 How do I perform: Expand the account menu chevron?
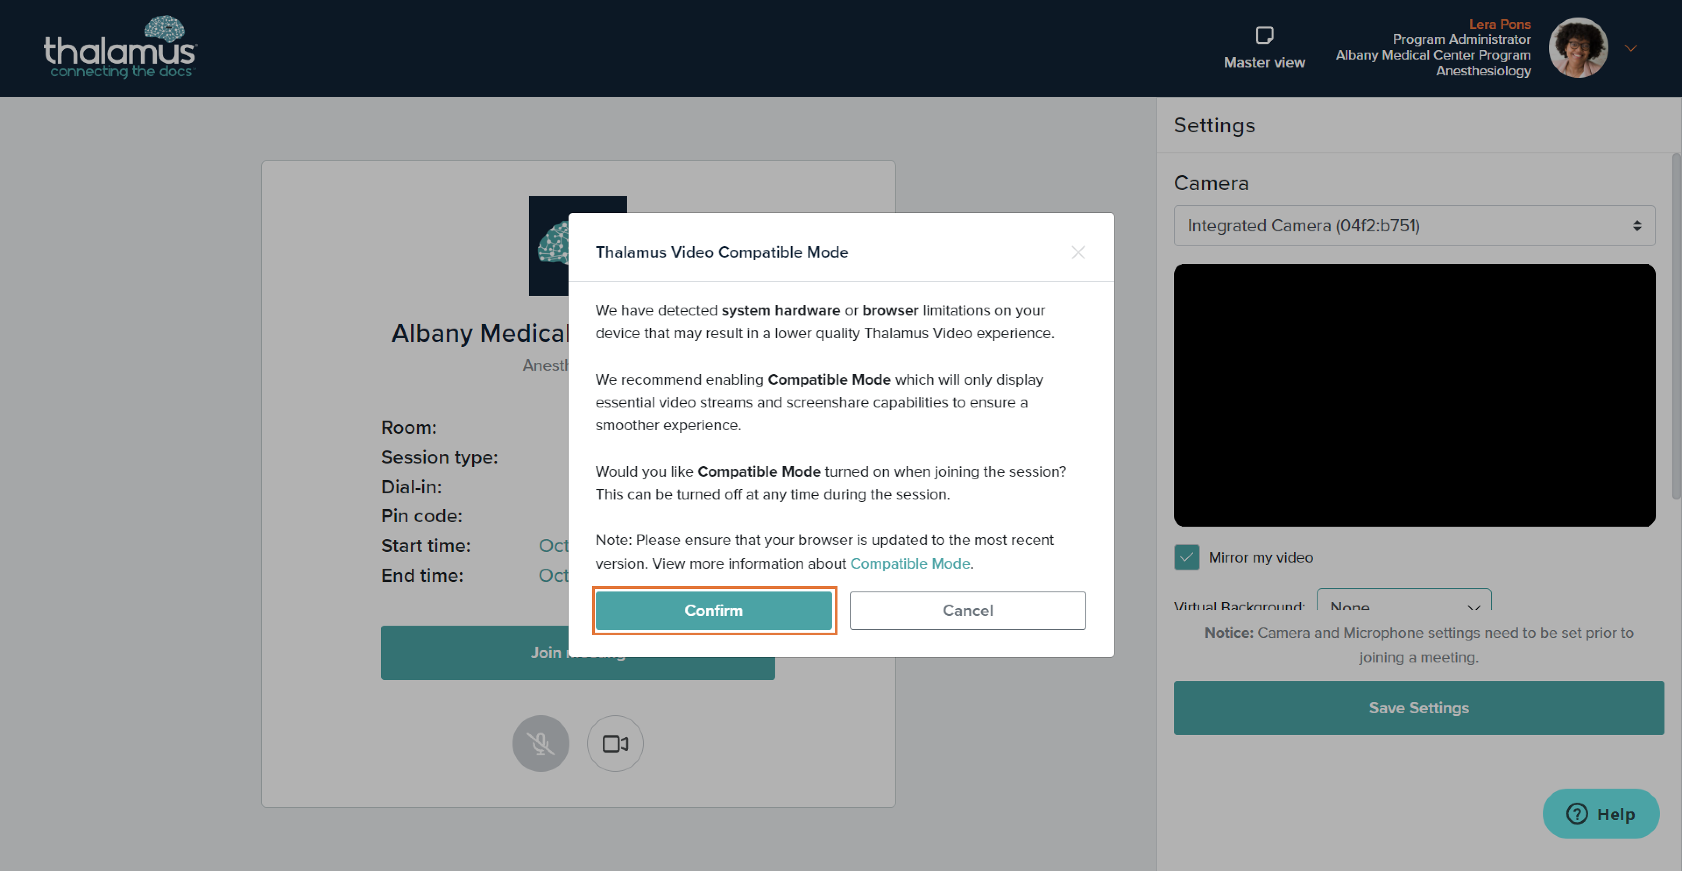[x=1631, y=48]
